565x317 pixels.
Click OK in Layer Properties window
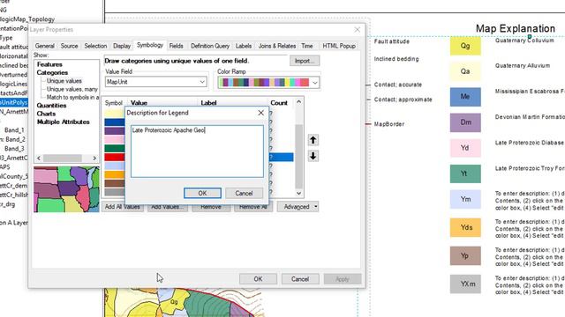pos(258,279)
